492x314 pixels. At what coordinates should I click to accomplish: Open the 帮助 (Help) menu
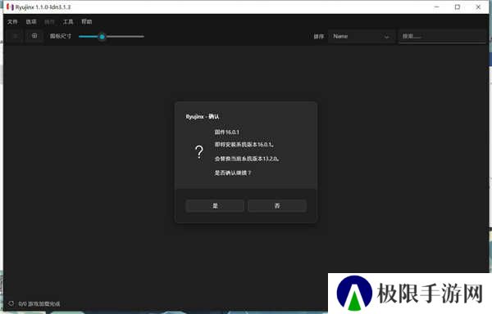[86, 22]
